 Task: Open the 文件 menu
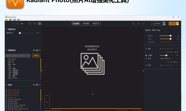[x=6, y=20]
